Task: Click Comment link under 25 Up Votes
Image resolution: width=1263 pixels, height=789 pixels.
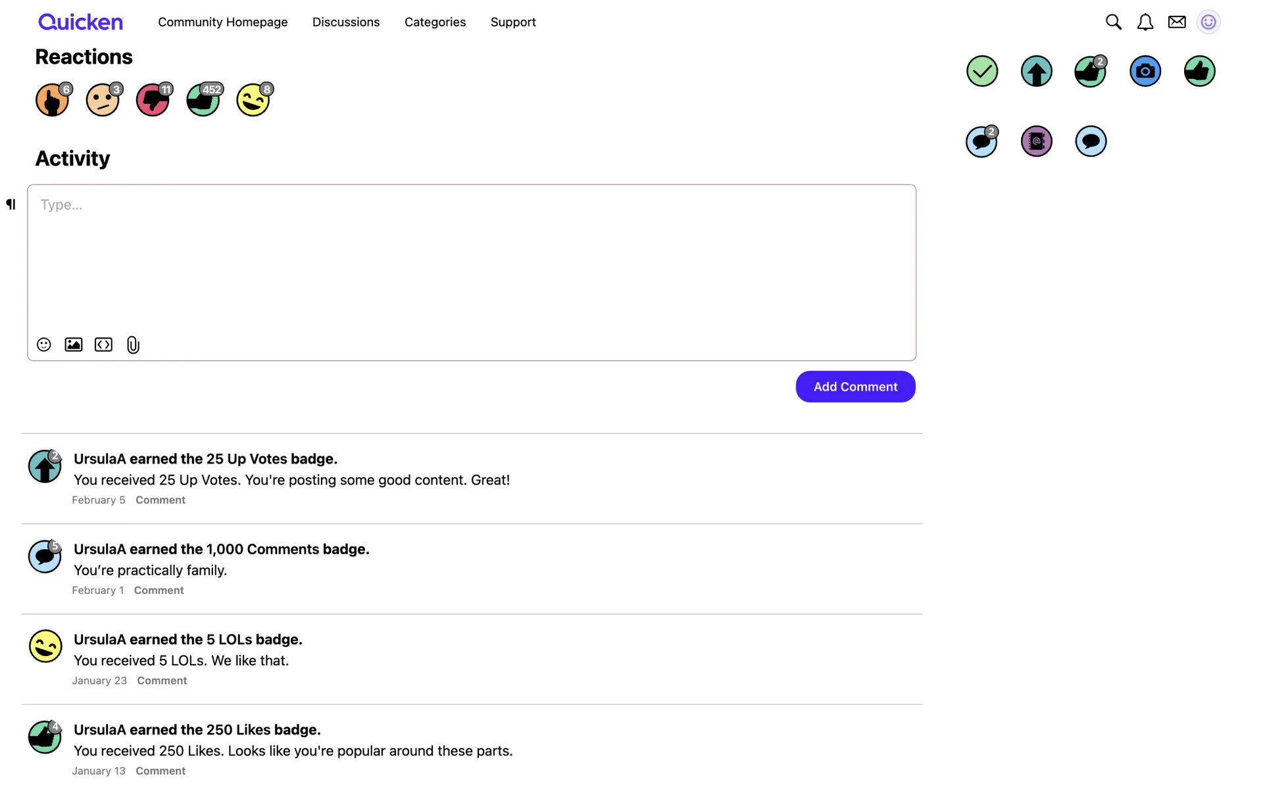Action: [160, 500]
